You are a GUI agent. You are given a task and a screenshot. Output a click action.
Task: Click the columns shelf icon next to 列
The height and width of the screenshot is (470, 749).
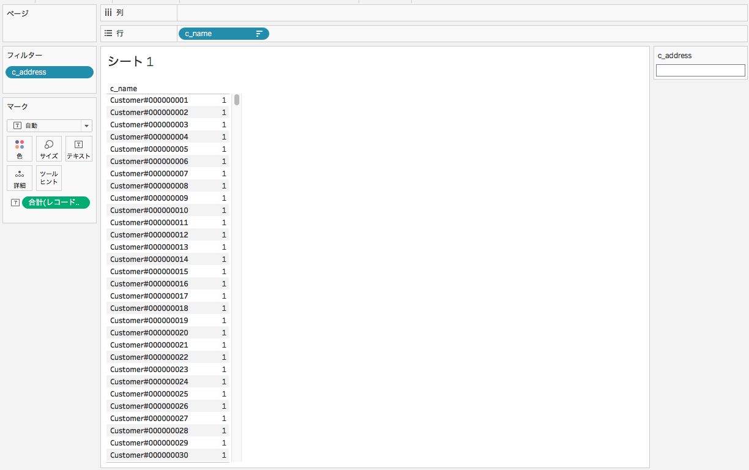107,12
